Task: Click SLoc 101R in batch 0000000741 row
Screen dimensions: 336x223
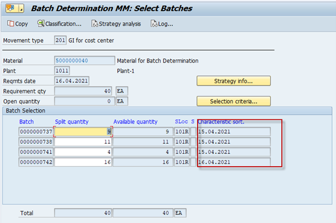Action: [182, 152]
